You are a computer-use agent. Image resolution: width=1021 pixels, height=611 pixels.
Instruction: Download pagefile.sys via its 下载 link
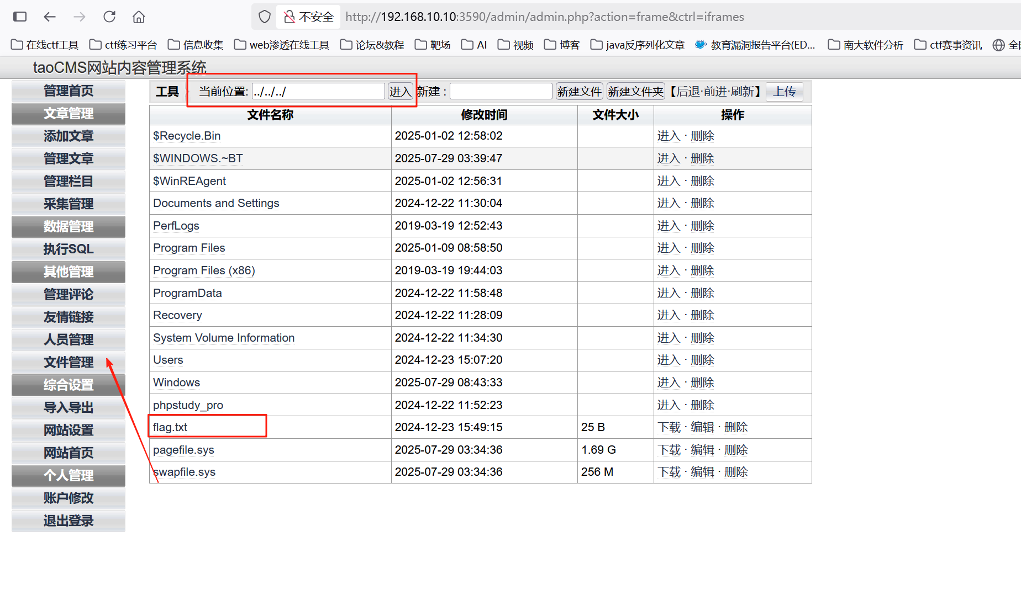tap(669, 450)
